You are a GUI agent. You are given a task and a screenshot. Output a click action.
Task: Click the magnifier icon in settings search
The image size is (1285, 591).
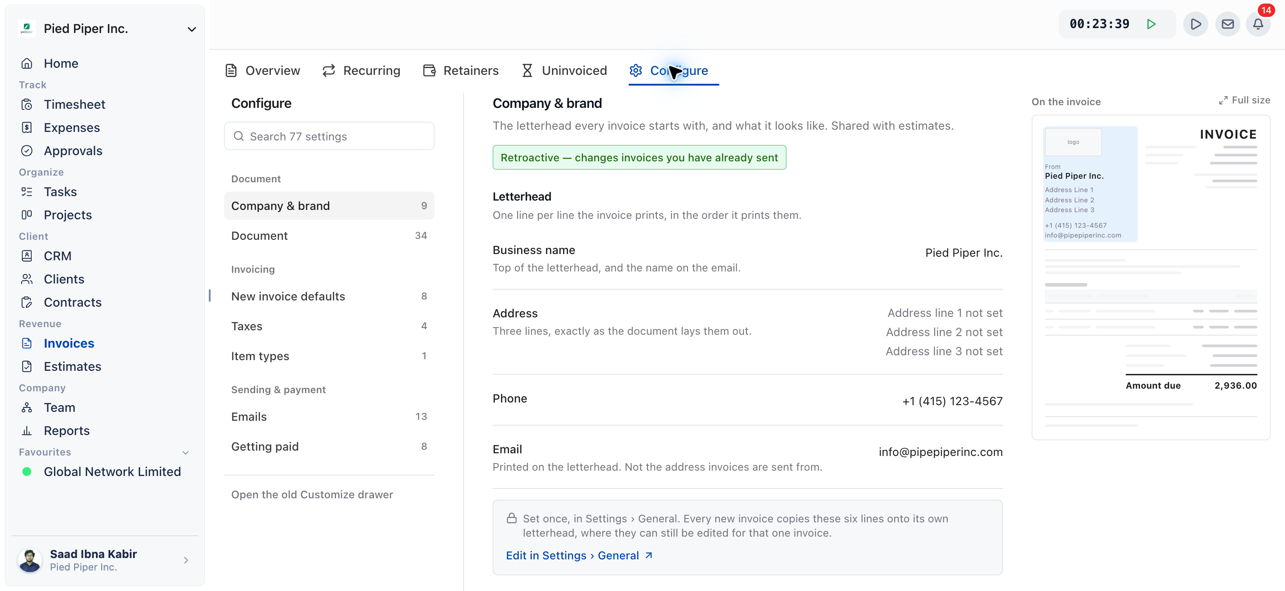pos(238,136)
